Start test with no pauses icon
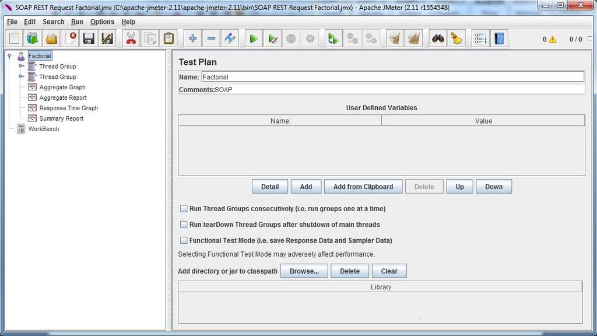This screenshot has height=336, width=597. 273,38
